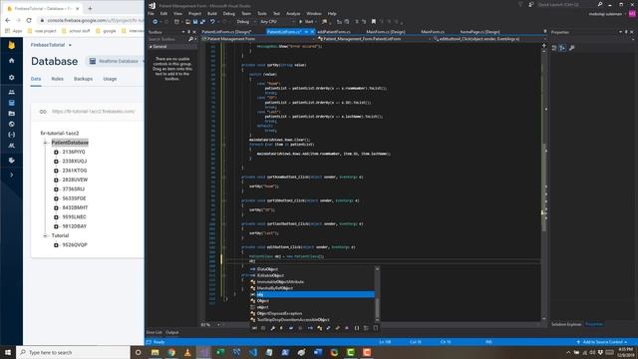Open the ML Kit icon in Firebase sidebar
The width and height of the screenshot is (638, 359).
tap(11, 146)
